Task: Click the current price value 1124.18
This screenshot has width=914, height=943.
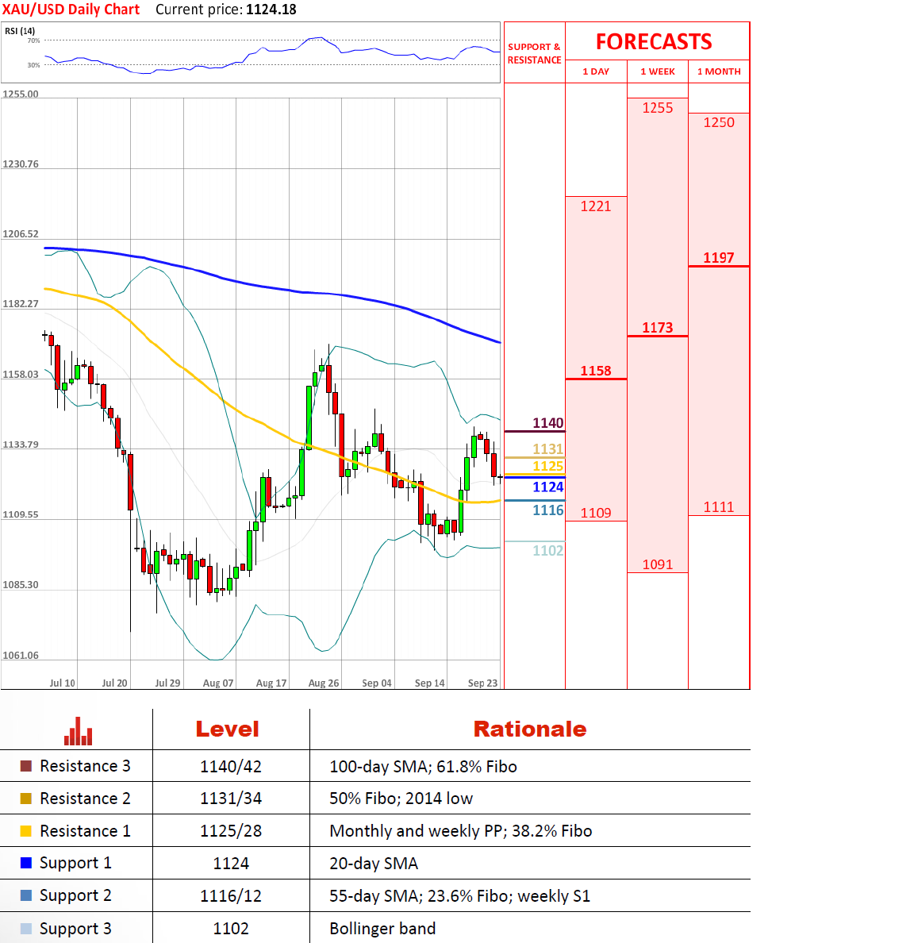Action: tap(271, 10)
